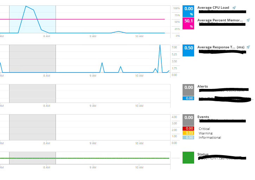The image size is (255, 180).
Task: Click the green status line at 9 AM
Action: (93, 158)
